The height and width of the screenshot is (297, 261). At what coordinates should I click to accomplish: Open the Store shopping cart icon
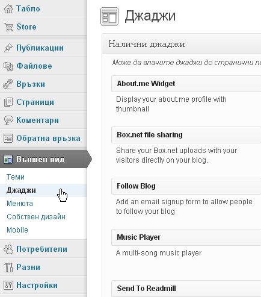pos(8,27)
